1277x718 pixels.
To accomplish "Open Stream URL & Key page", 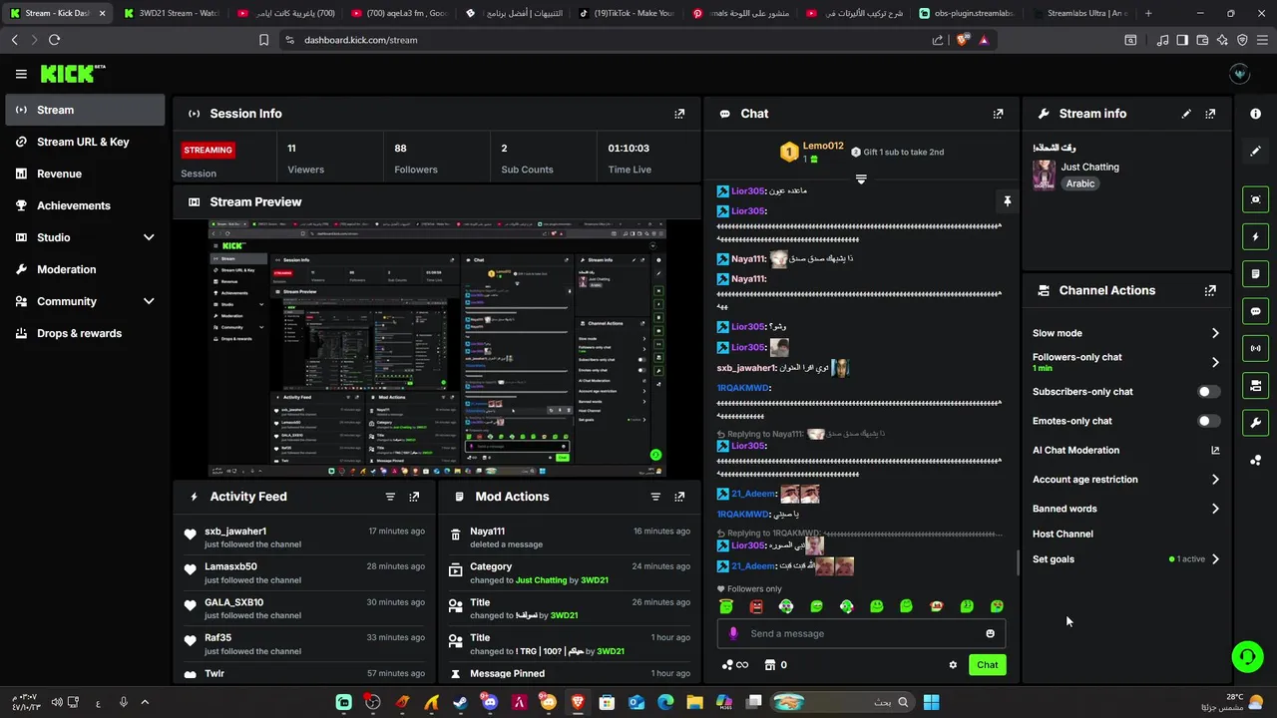I will (x=85, y=142).
